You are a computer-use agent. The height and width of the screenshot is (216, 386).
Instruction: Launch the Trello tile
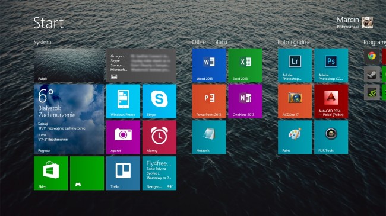[x=123, y=173]
